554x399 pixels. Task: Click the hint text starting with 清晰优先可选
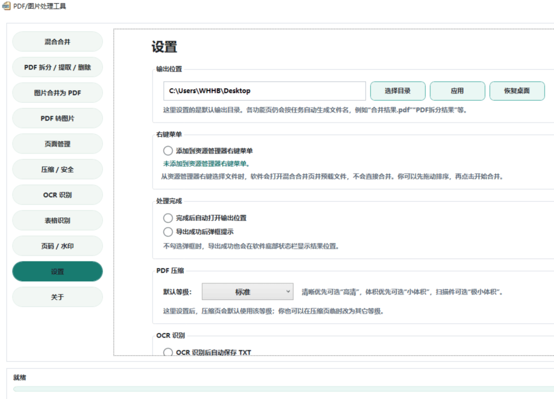coord(402,292)
